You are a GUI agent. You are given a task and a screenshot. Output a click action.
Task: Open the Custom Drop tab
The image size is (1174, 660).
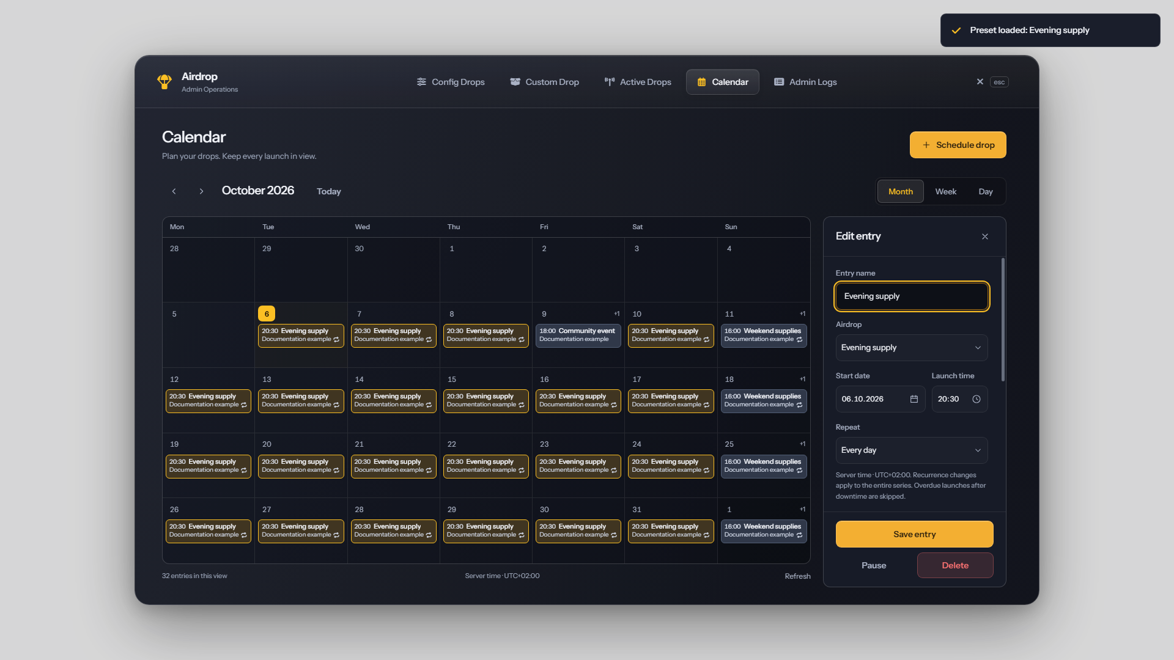coord(544,82)
